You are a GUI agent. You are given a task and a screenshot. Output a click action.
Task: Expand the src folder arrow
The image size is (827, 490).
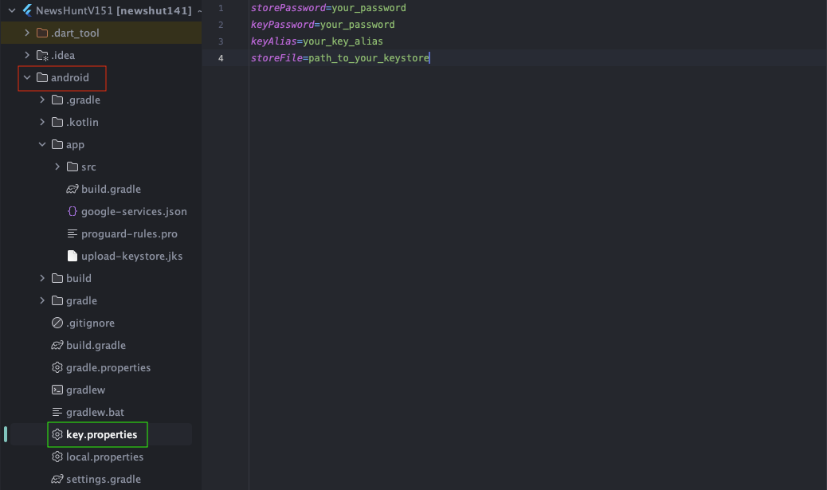(57, 167)
